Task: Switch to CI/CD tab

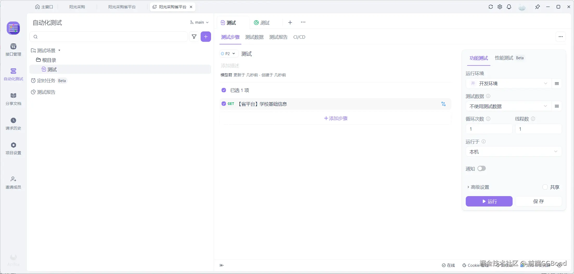Action: [x=299, y=37]
